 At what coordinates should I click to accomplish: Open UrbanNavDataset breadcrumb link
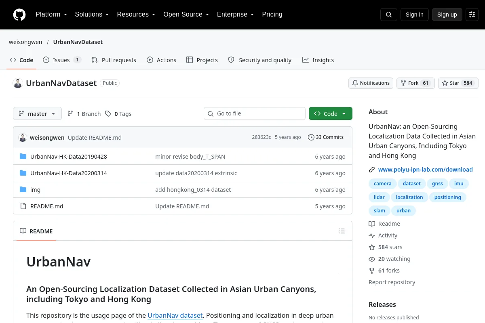click(x=78, y=42)
